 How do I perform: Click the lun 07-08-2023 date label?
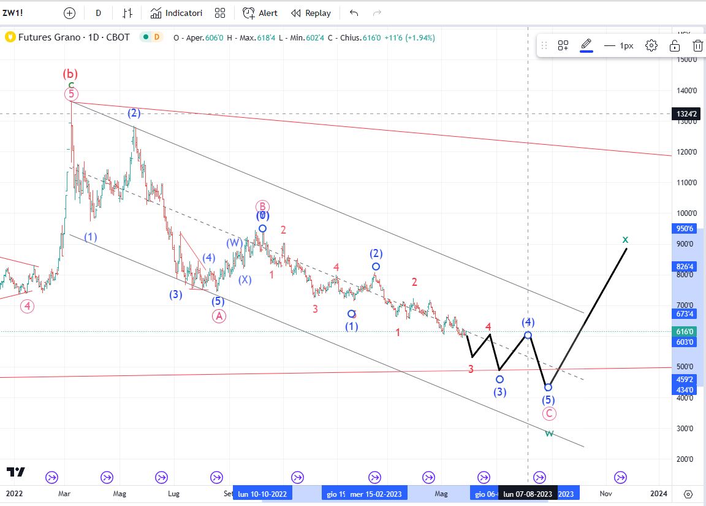(528, 494)
